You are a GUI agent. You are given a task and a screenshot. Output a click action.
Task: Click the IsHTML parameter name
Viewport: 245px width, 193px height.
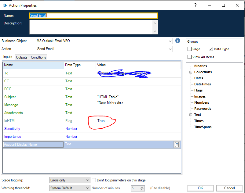(10, 121)
